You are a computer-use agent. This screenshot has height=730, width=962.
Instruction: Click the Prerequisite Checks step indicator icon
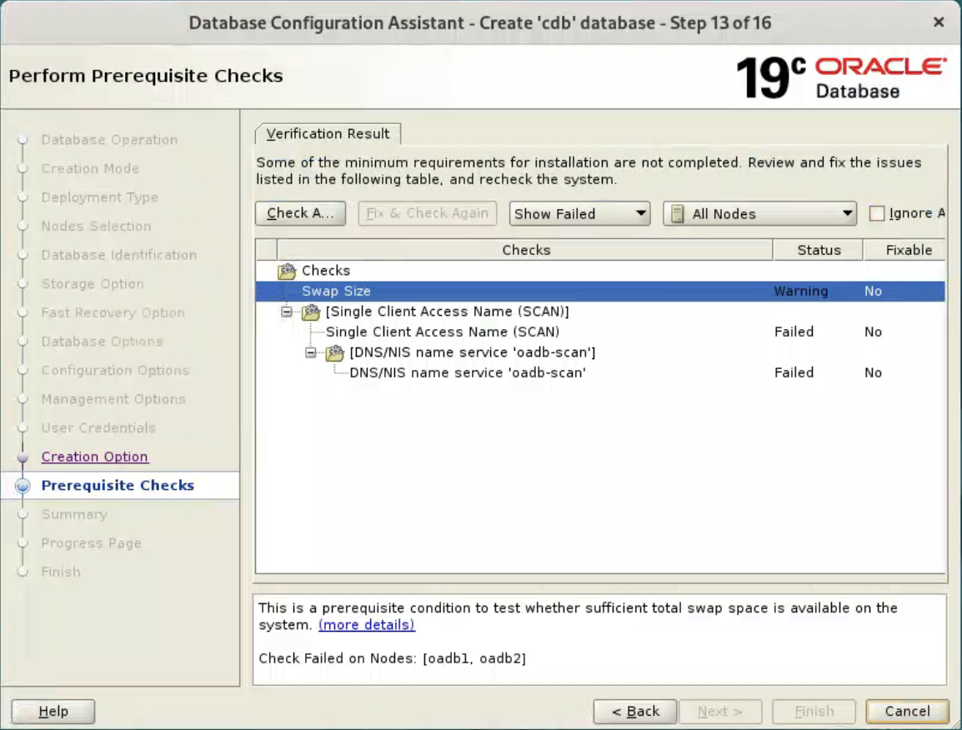click(23, 486)
